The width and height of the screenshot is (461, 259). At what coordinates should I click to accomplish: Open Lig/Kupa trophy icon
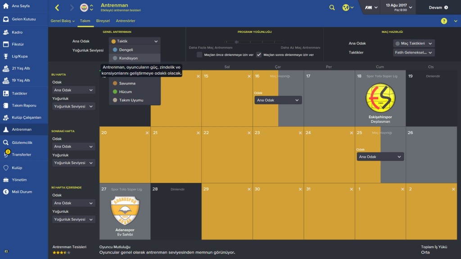(x=6, y=56)
